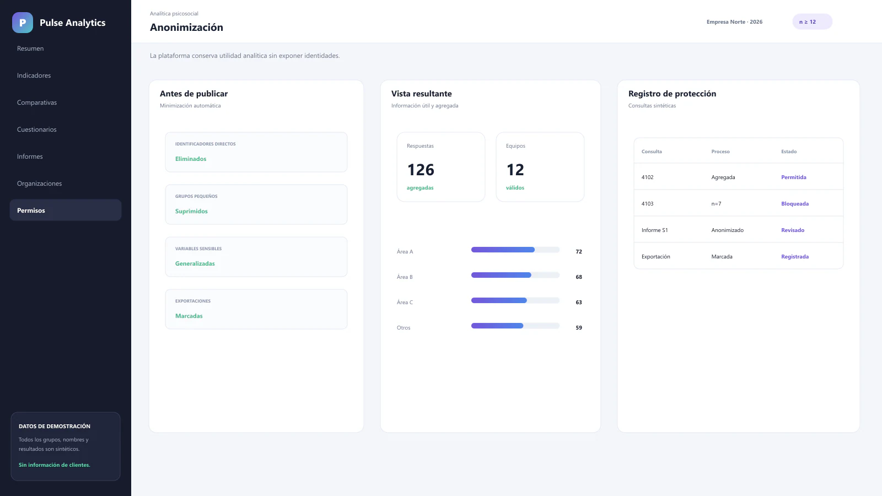Click the Empresa Norte · 2026 label
This screenshot has width=882, height=496.
734,22
